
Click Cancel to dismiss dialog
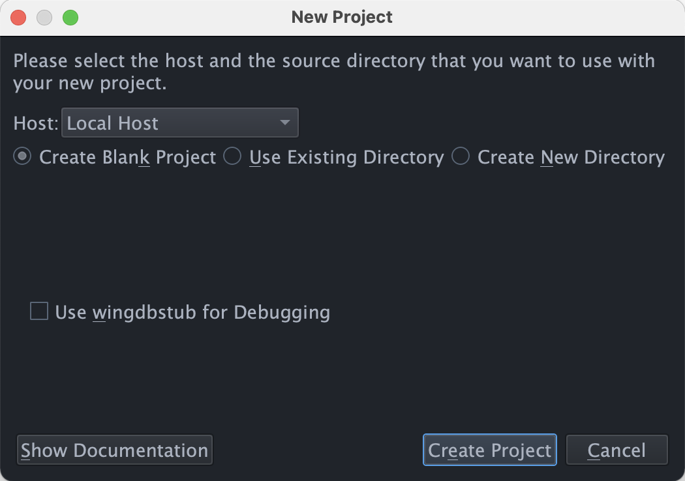[x=616, y=450]
